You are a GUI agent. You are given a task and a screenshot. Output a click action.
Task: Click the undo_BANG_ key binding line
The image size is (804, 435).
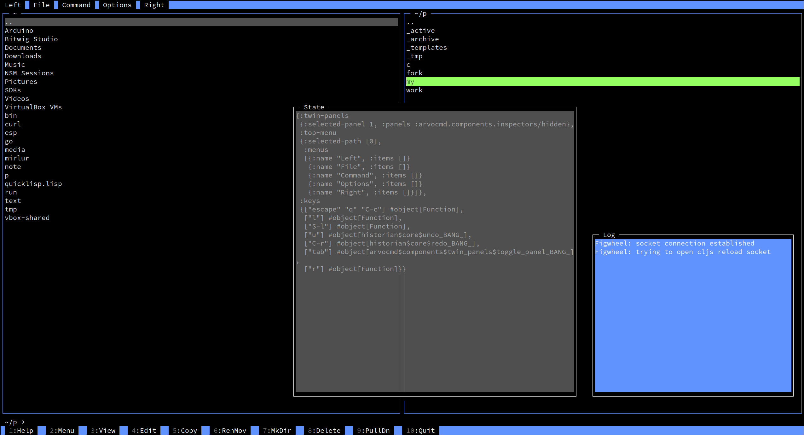click(x=388, y=235)
